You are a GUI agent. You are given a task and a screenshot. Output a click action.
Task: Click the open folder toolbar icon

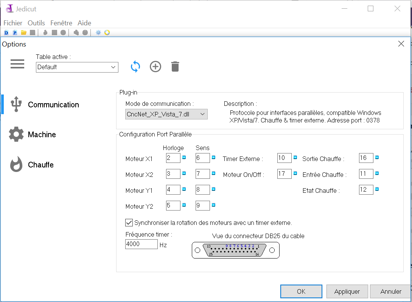click(24, 33)
